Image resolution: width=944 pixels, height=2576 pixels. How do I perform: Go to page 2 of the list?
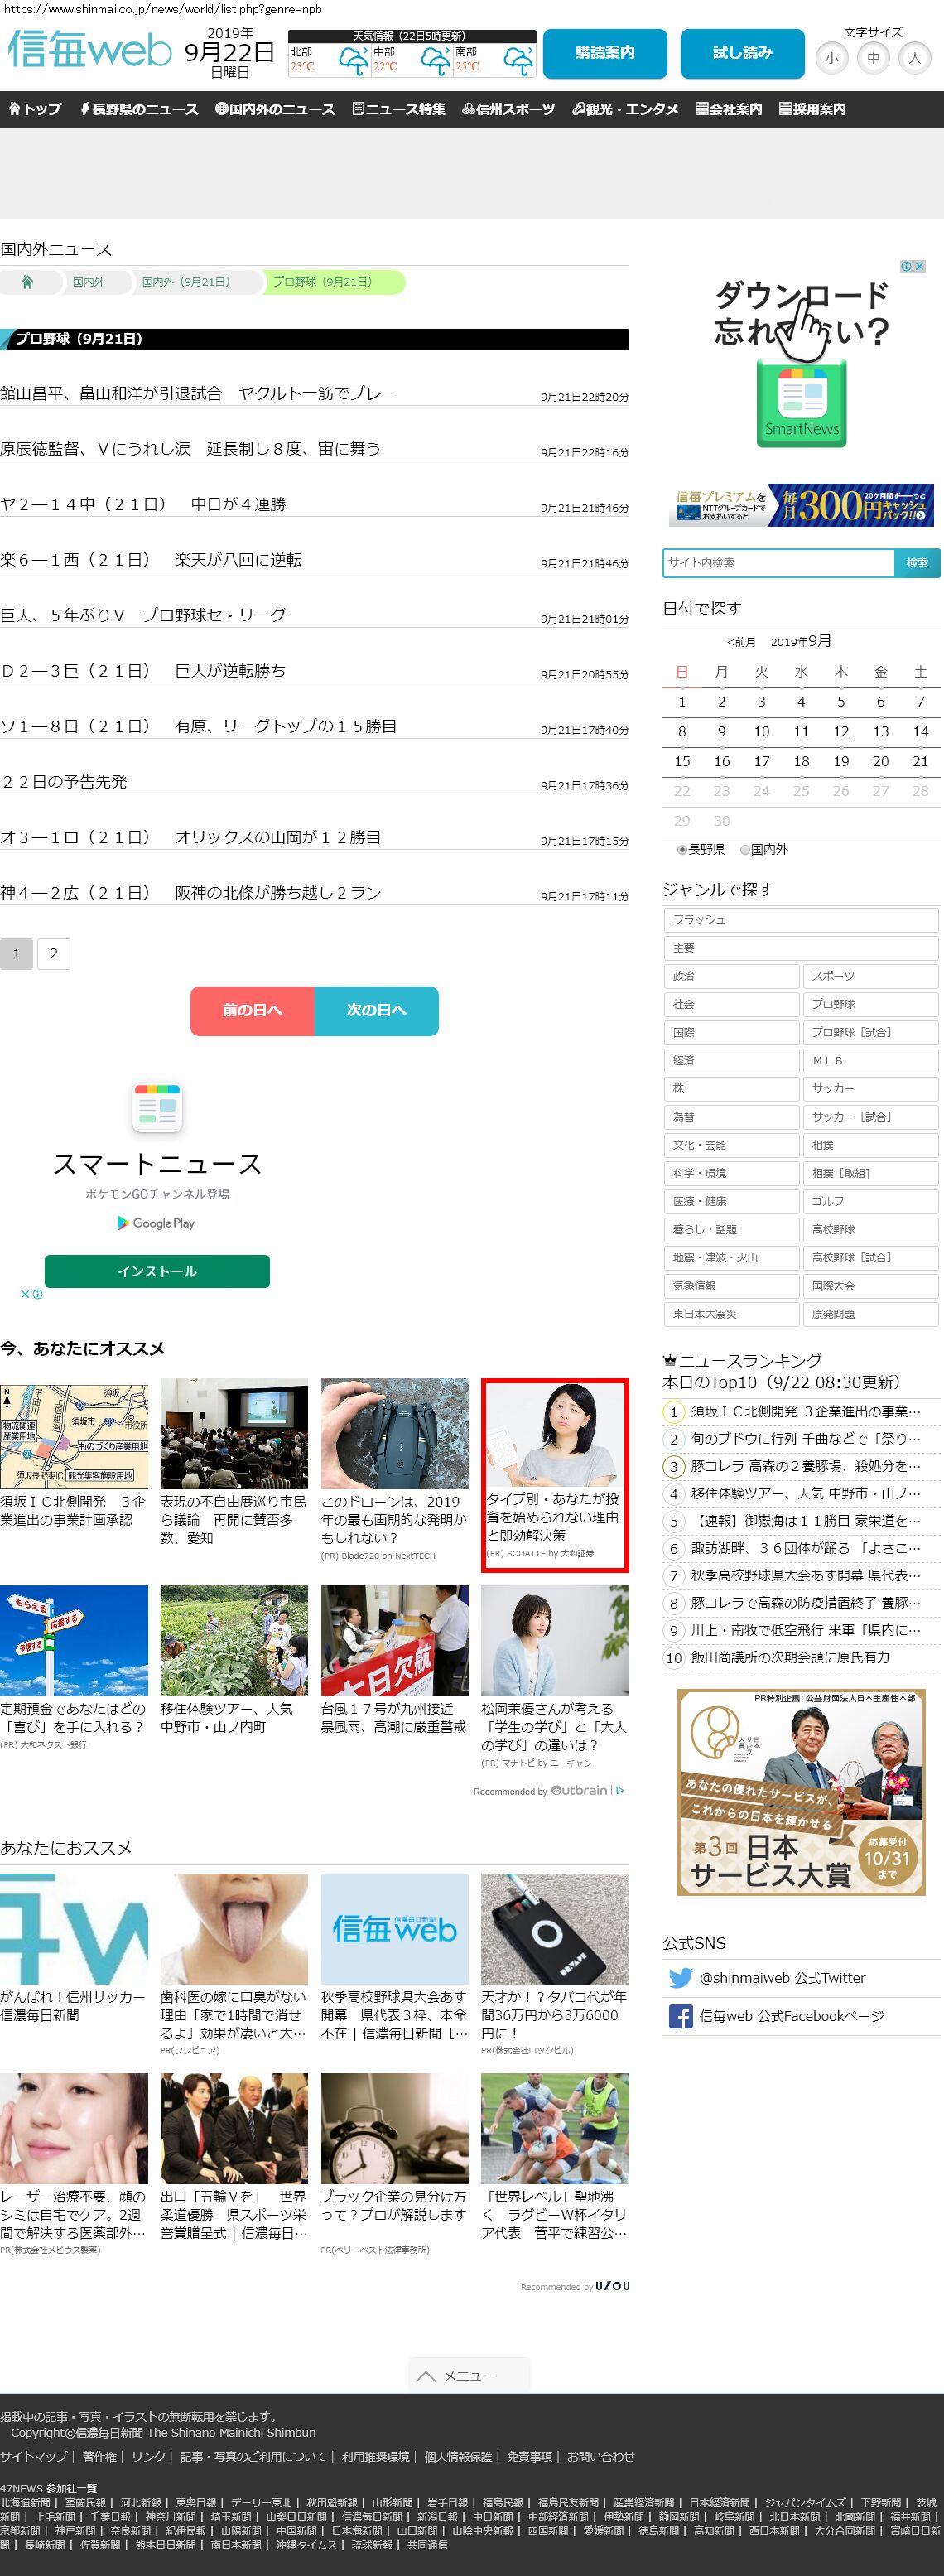(x=54, y=953)
